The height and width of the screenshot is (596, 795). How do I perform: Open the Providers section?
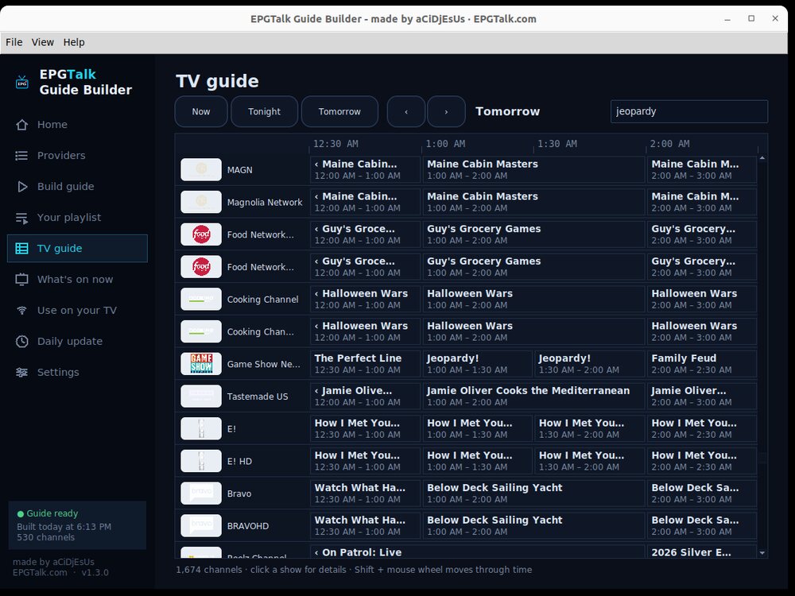coord(78,156)
